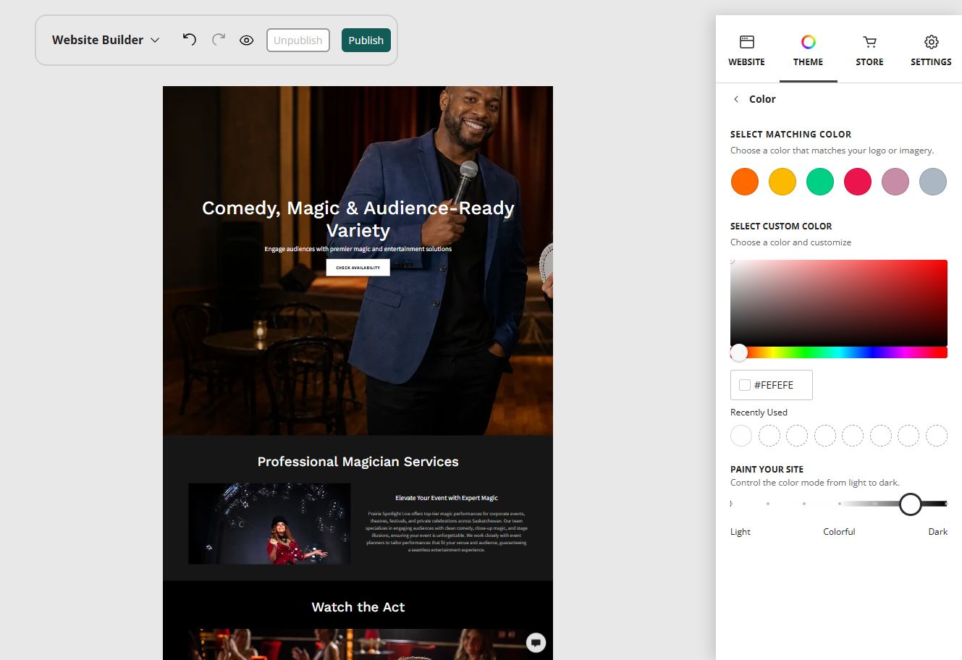
Task: Click the magician with bubbles image
Action: (x=269, y=524)
